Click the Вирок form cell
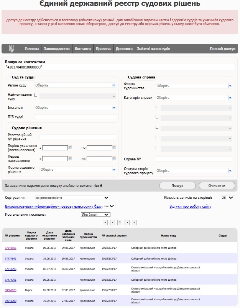 (29, 290)
